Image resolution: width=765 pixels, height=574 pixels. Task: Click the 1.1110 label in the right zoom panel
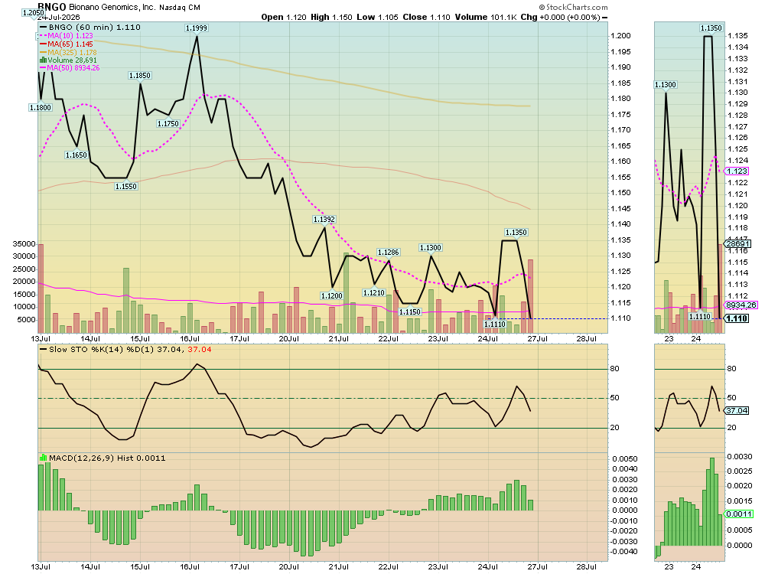coord(700,316)
